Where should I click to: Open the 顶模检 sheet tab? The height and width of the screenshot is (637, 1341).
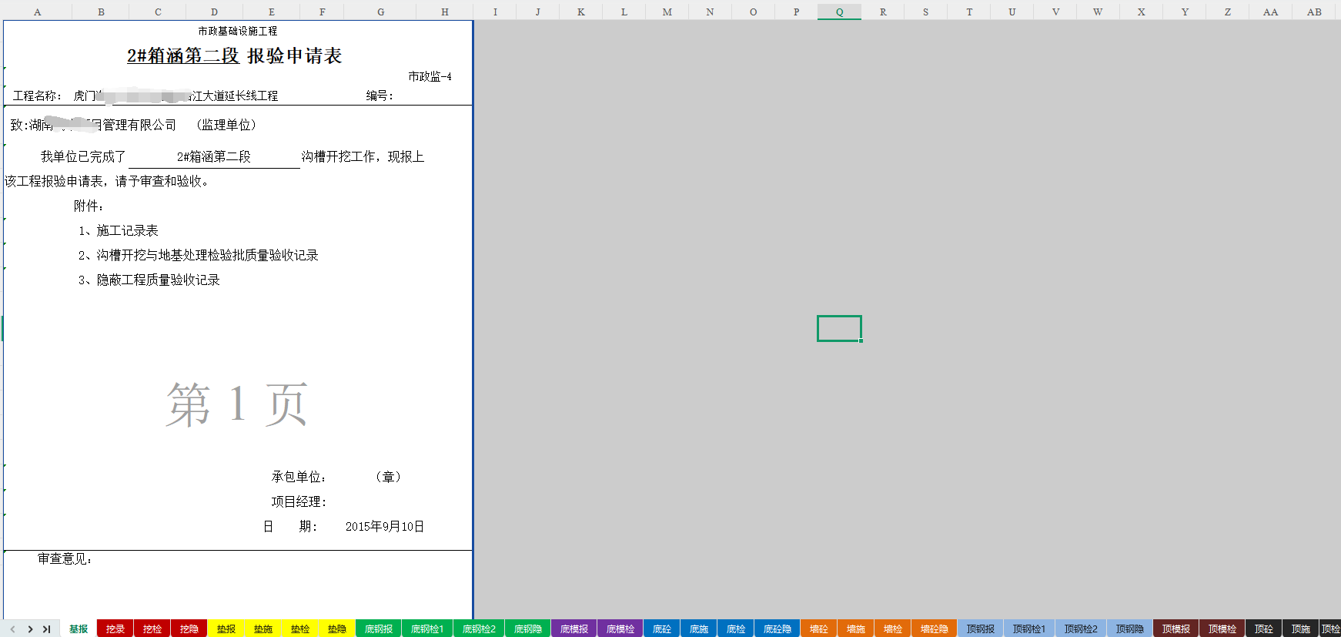pos(1222,629)
